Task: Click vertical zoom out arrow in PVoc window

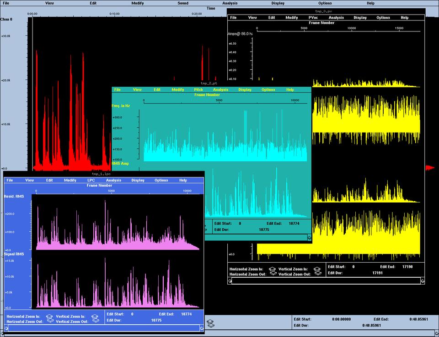Action: point(317,274)
